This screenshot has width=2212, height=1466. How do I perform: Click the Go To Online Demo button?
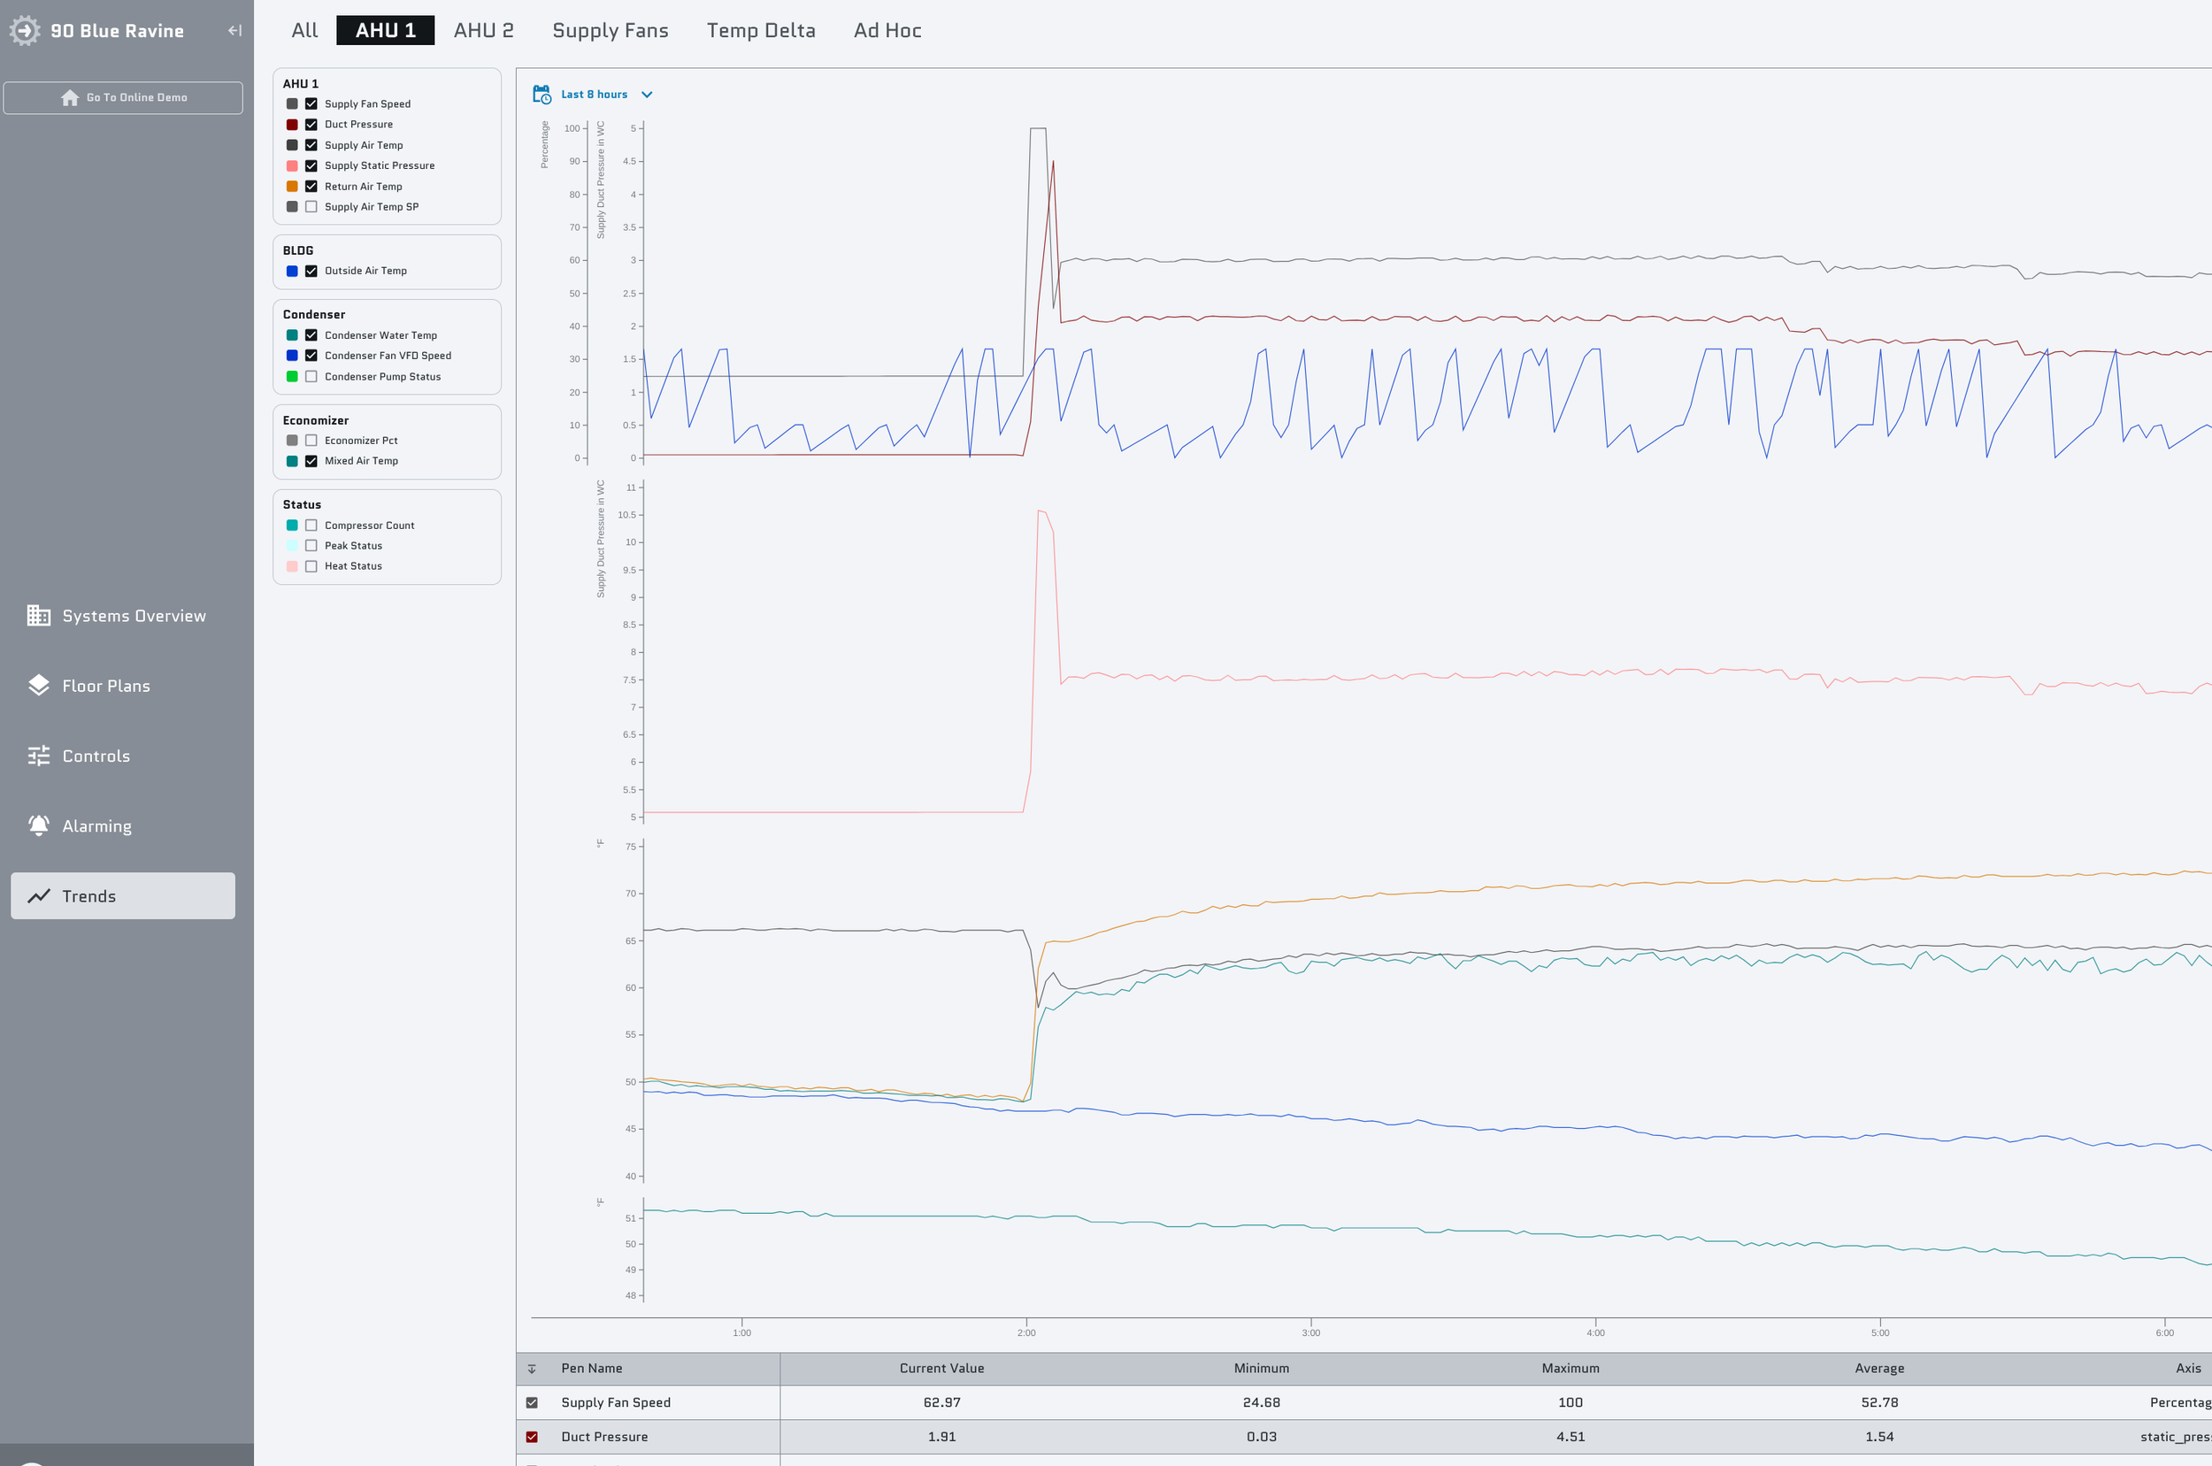tap(122, 97)
